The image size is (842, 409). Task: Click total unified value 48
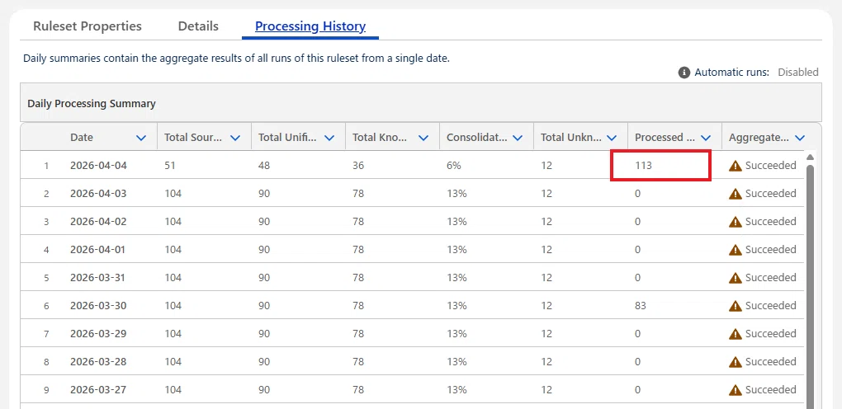coord(263,165)
